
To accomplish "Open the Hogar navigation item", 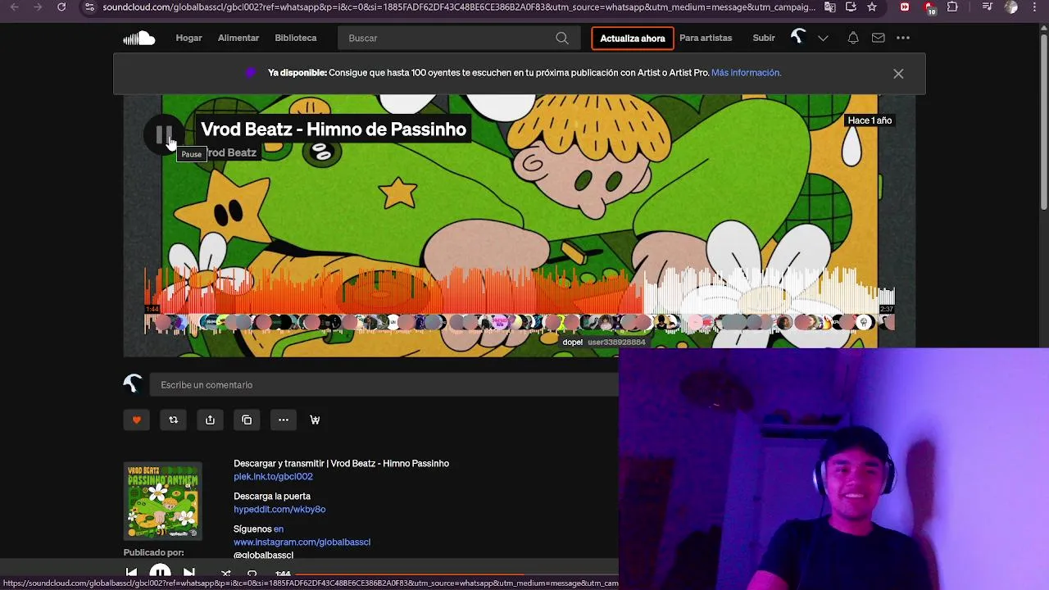I will pyautogui.click(x=188, y=38).
